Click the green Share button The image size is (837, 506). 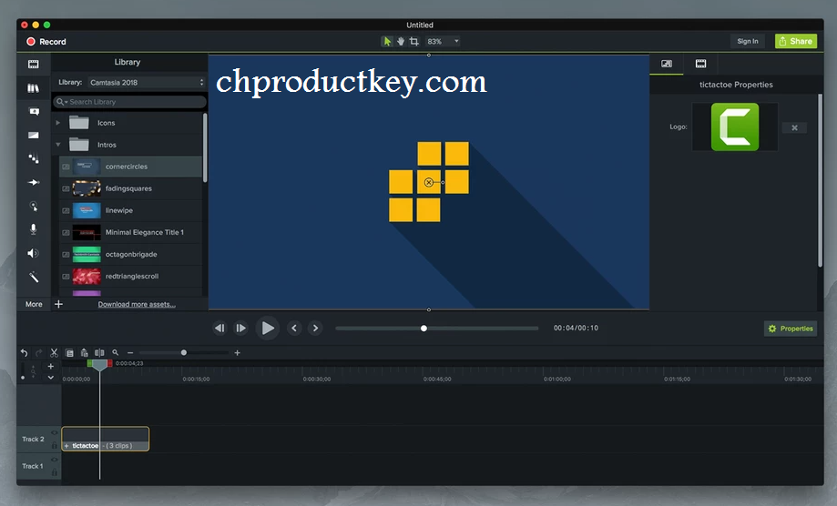click(x=795, y=41)
